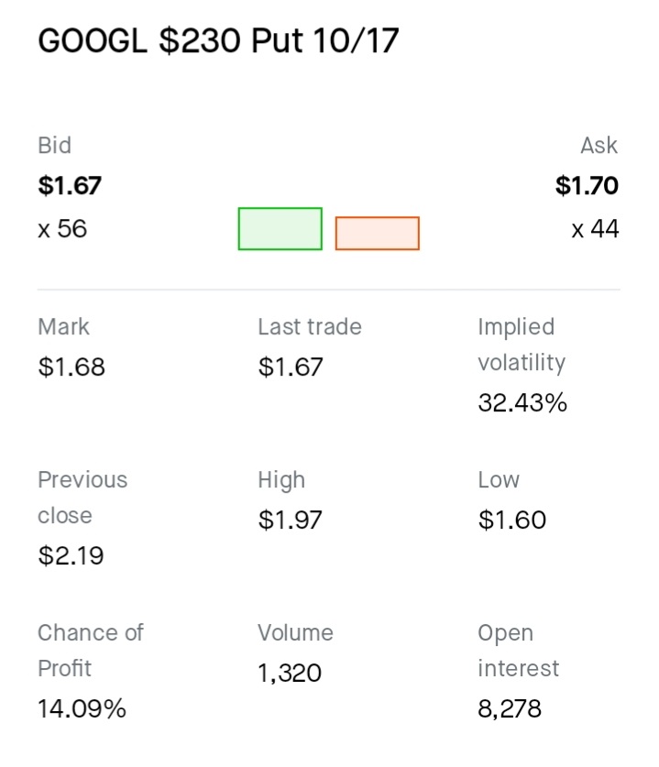Tap the Previous close label
This screenshot has width=659, height=767.
[x=82, y=498]
